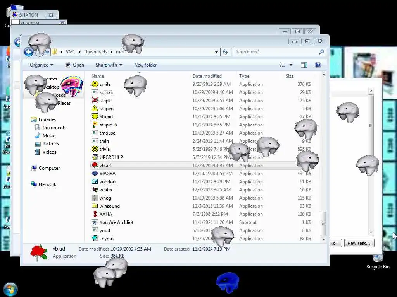Click the voodoo file icon
The width and height of the screenshot is (397, 297).
coord(95,181)
